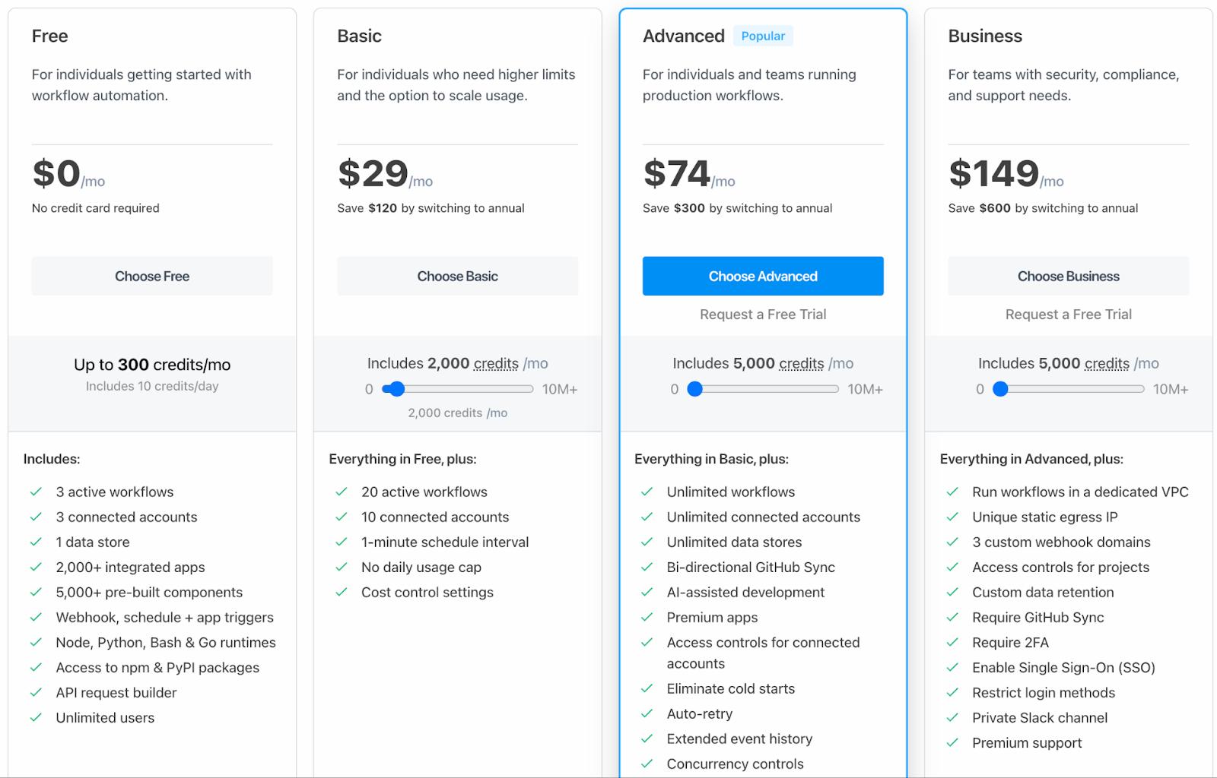This screenshot has width=1217, height=778.
Task: Click the Basic plan credits slider handle
Action: pos(396,388)
